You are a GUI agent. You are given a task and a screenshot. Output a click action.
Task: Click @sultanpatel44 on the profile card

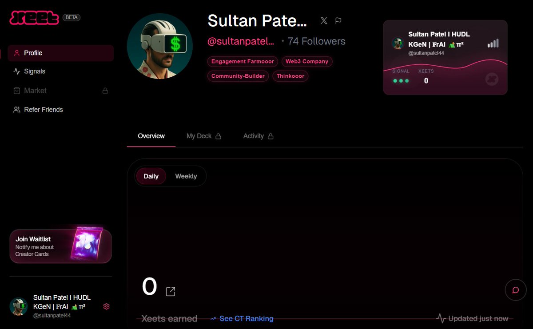(426, 53)
